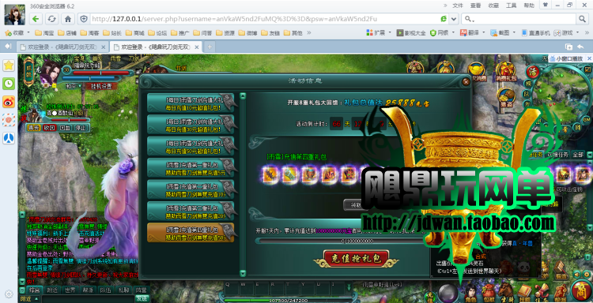
Task: Open the 扩展 extensions dropdown
Action: (x=379, y=33)
